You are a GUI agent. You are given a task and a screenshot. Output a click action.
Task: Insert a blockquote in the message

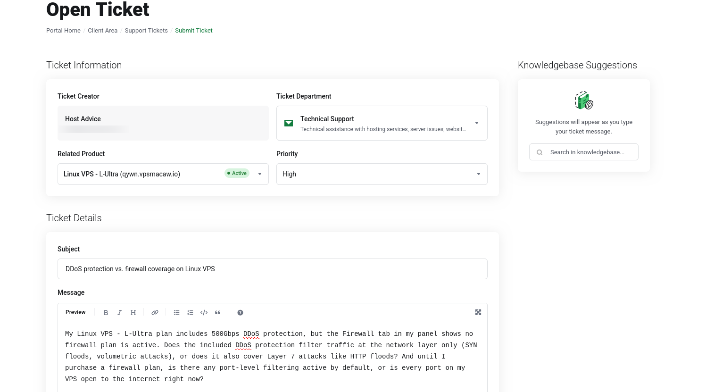coord(217,313)
